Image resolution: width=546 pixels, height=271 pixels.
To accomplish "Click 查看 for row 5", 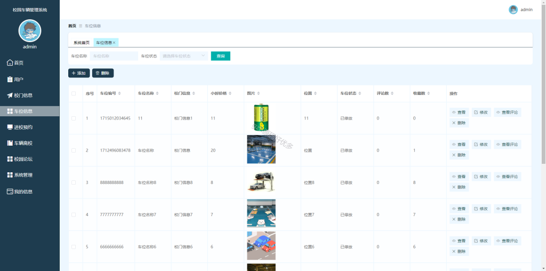I will (x=459, y=241).
